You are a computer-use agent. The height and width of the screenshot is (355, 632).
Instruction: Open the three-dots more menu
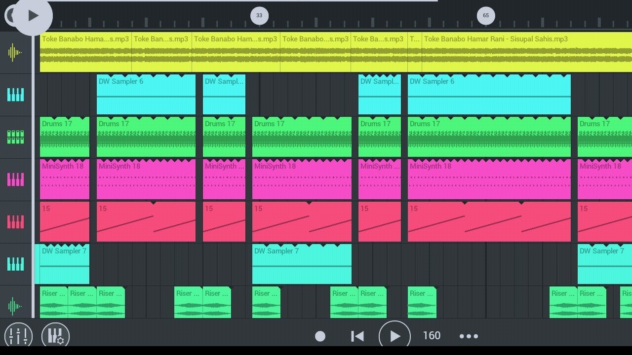[x=469, y=336]
